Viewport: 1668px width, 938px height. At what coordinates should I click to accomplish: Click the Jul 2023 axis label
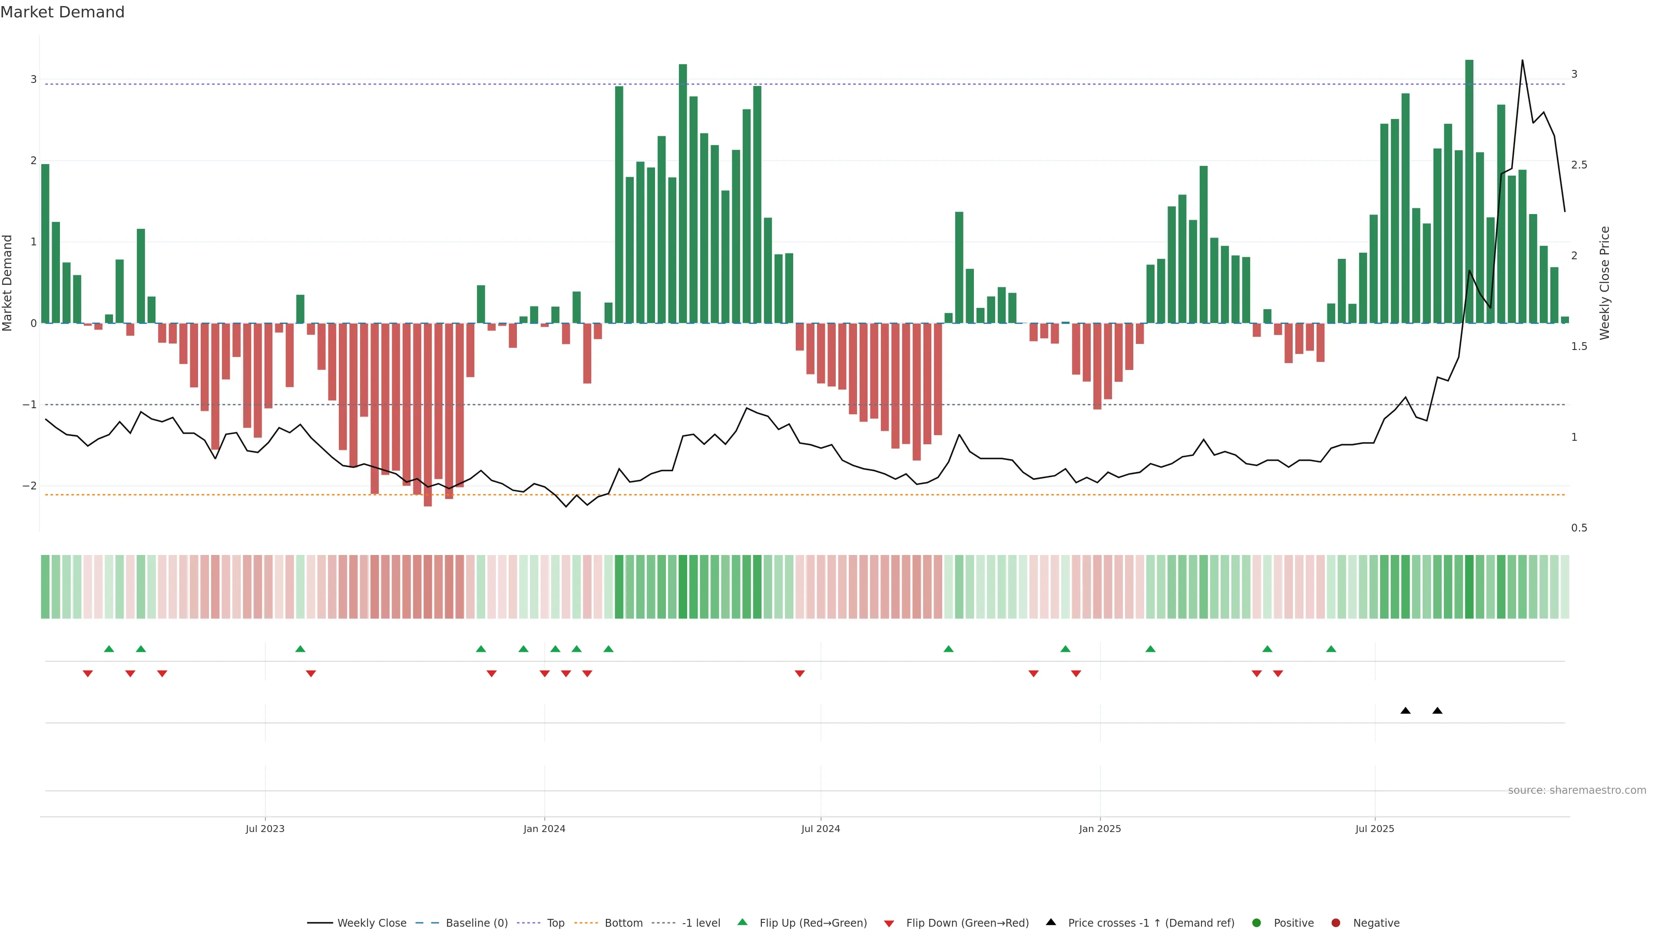click(265, 829)
